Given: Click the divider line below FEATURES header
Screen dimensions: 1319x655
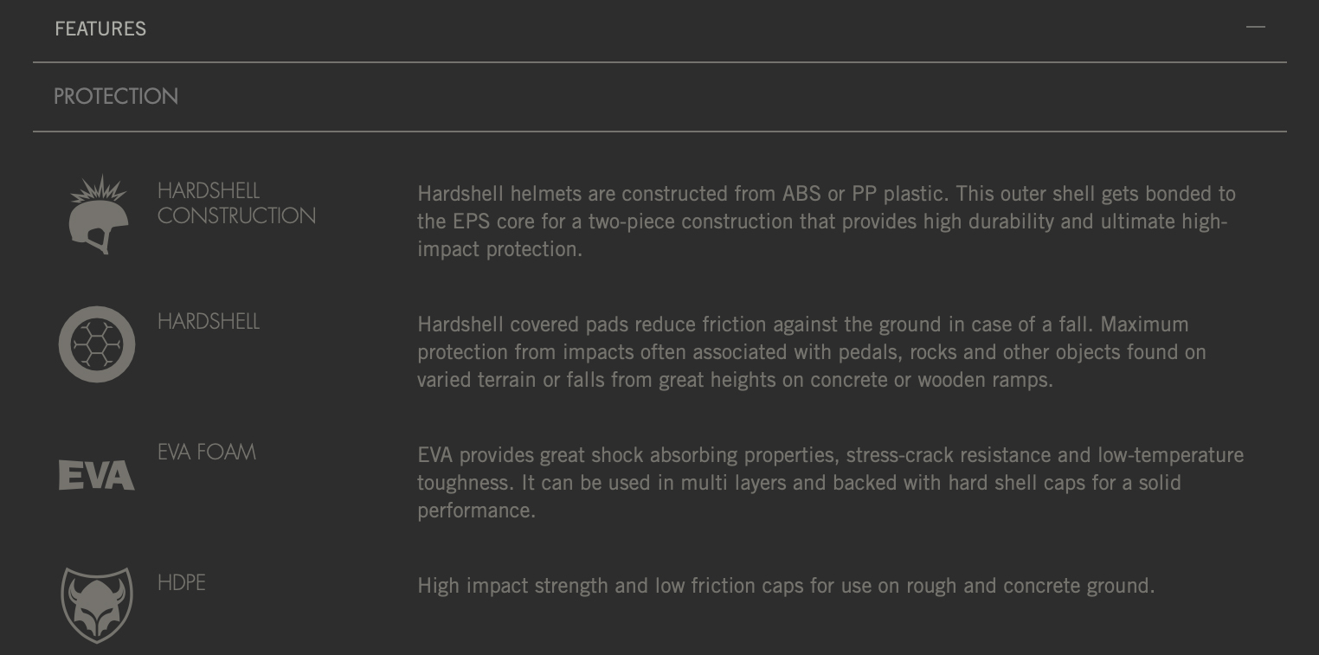Looking at the screenshot, I should point(659,62).
